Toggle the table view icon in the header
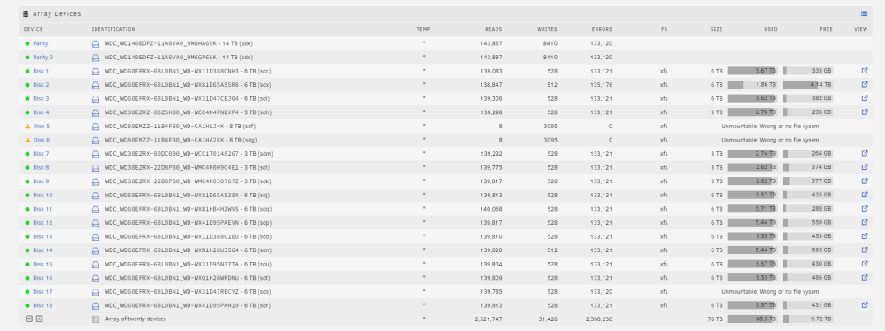The height and width of the screenshot is (331, 885). (864, 13)
